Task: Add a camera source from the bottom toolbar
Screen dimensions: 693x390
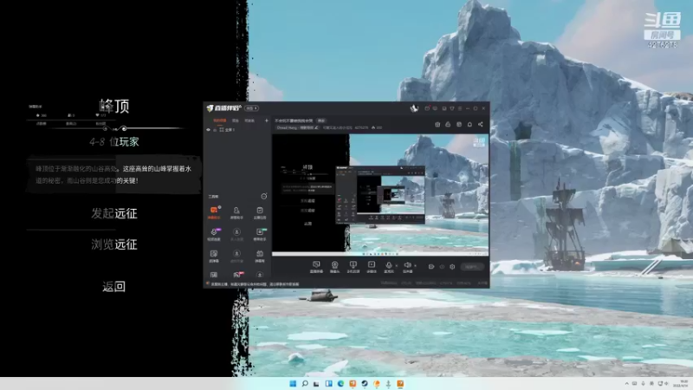Action: click(335, 267)
